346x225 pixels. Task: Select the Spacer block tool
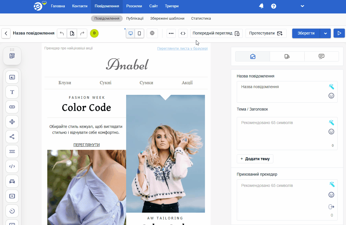point(12,122)
